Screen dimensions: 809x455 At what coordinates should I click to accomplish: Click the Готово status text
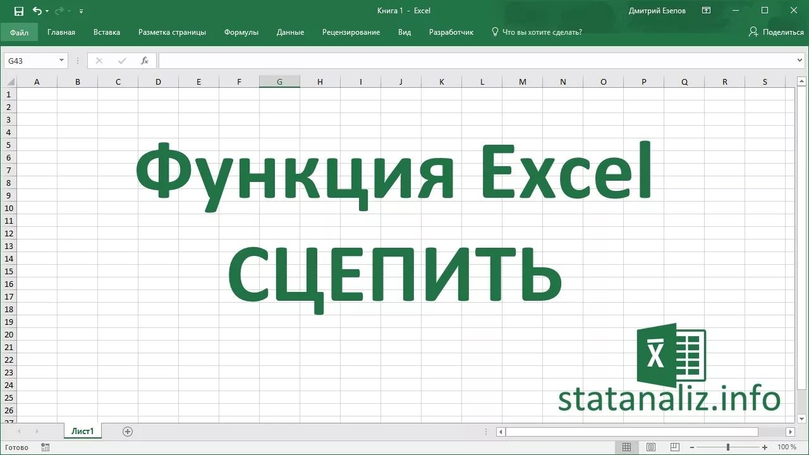coord(16,447)
